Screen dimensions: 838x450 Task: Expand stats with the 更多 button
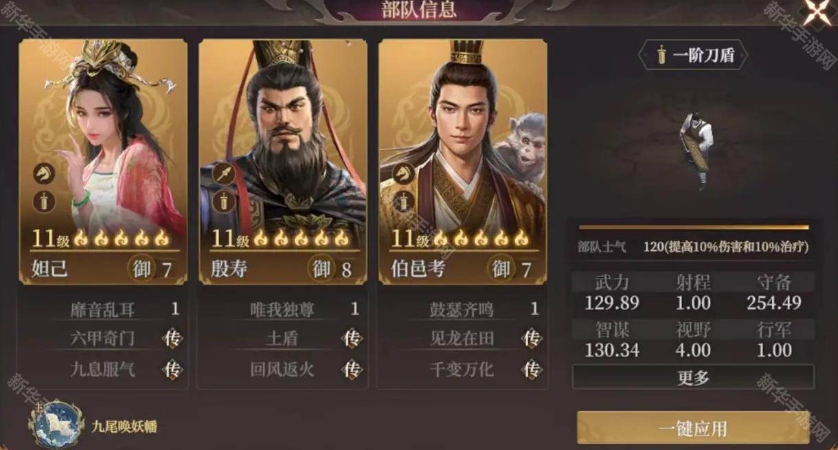[x=693, y=377]
